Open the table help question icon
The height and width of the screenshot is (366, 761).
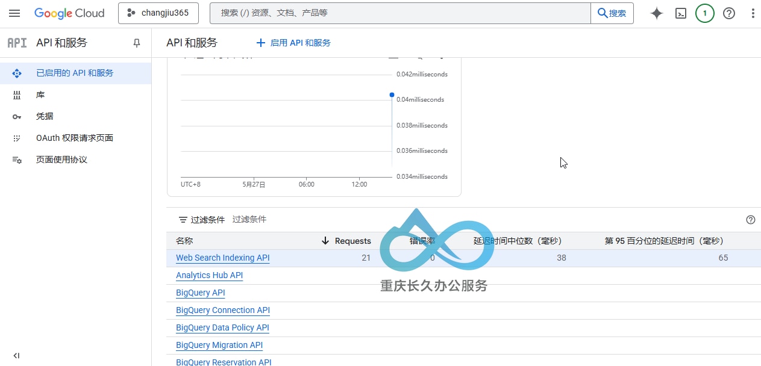point(751,220)
